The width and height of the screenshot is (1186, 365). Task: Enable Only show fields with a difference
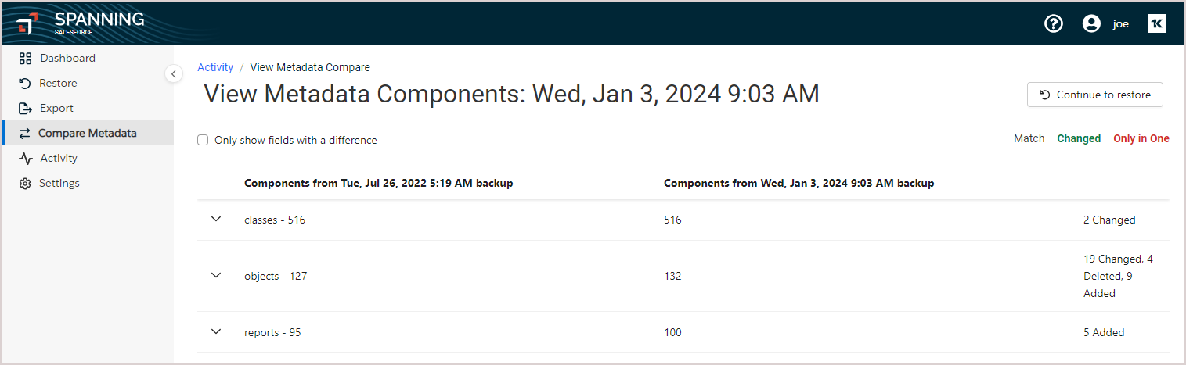(203, 140)
